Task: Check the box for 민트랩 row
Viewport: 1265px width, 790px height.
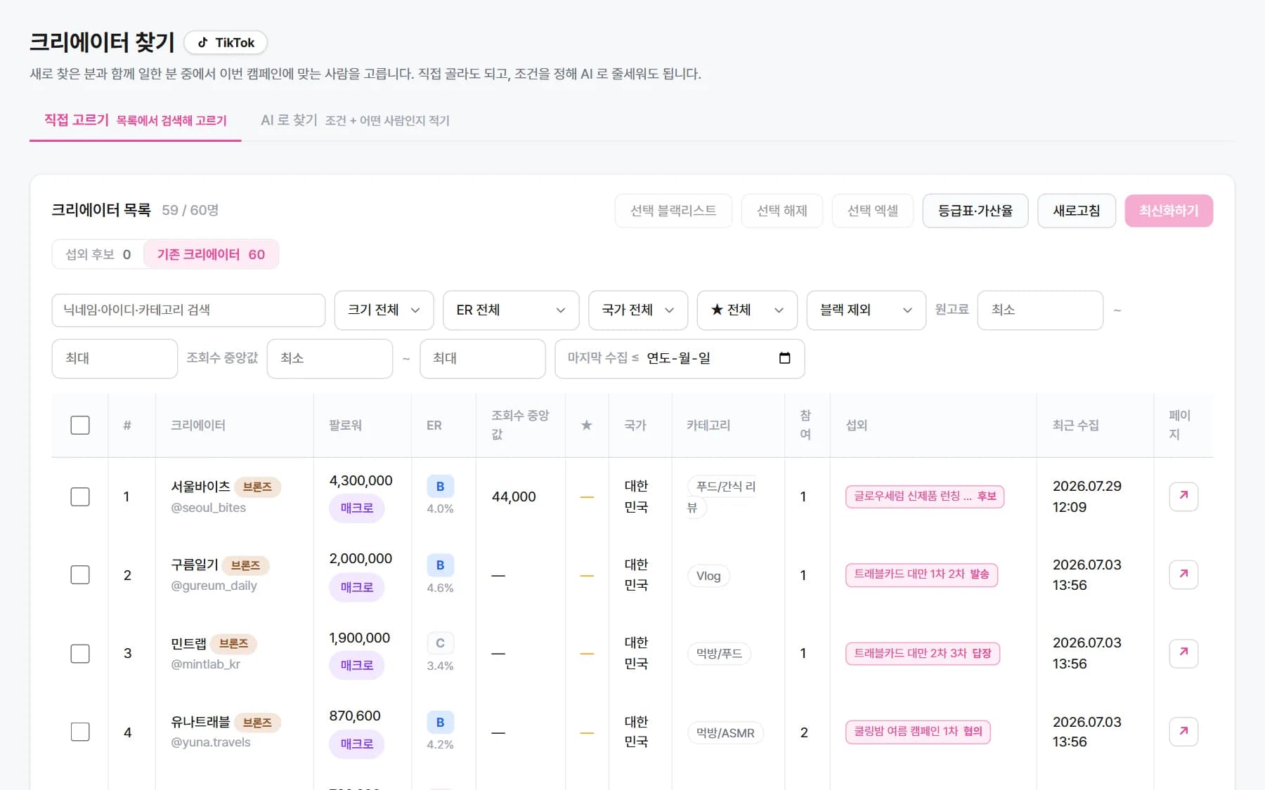Action: 80,653
